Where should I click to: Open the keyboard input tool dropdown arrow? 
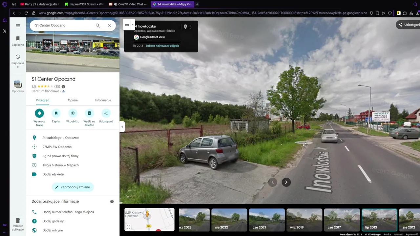[133, 25]
